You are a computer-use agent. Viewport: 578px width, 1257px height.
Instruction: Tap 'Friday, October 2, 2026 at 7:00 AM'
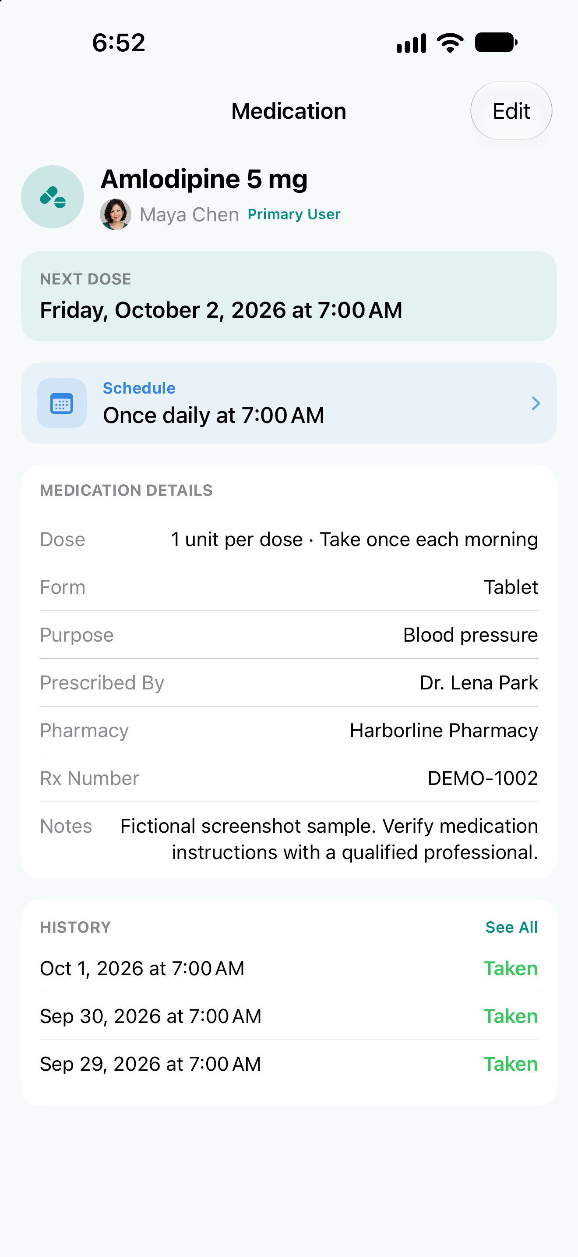[x=221, y=310]
